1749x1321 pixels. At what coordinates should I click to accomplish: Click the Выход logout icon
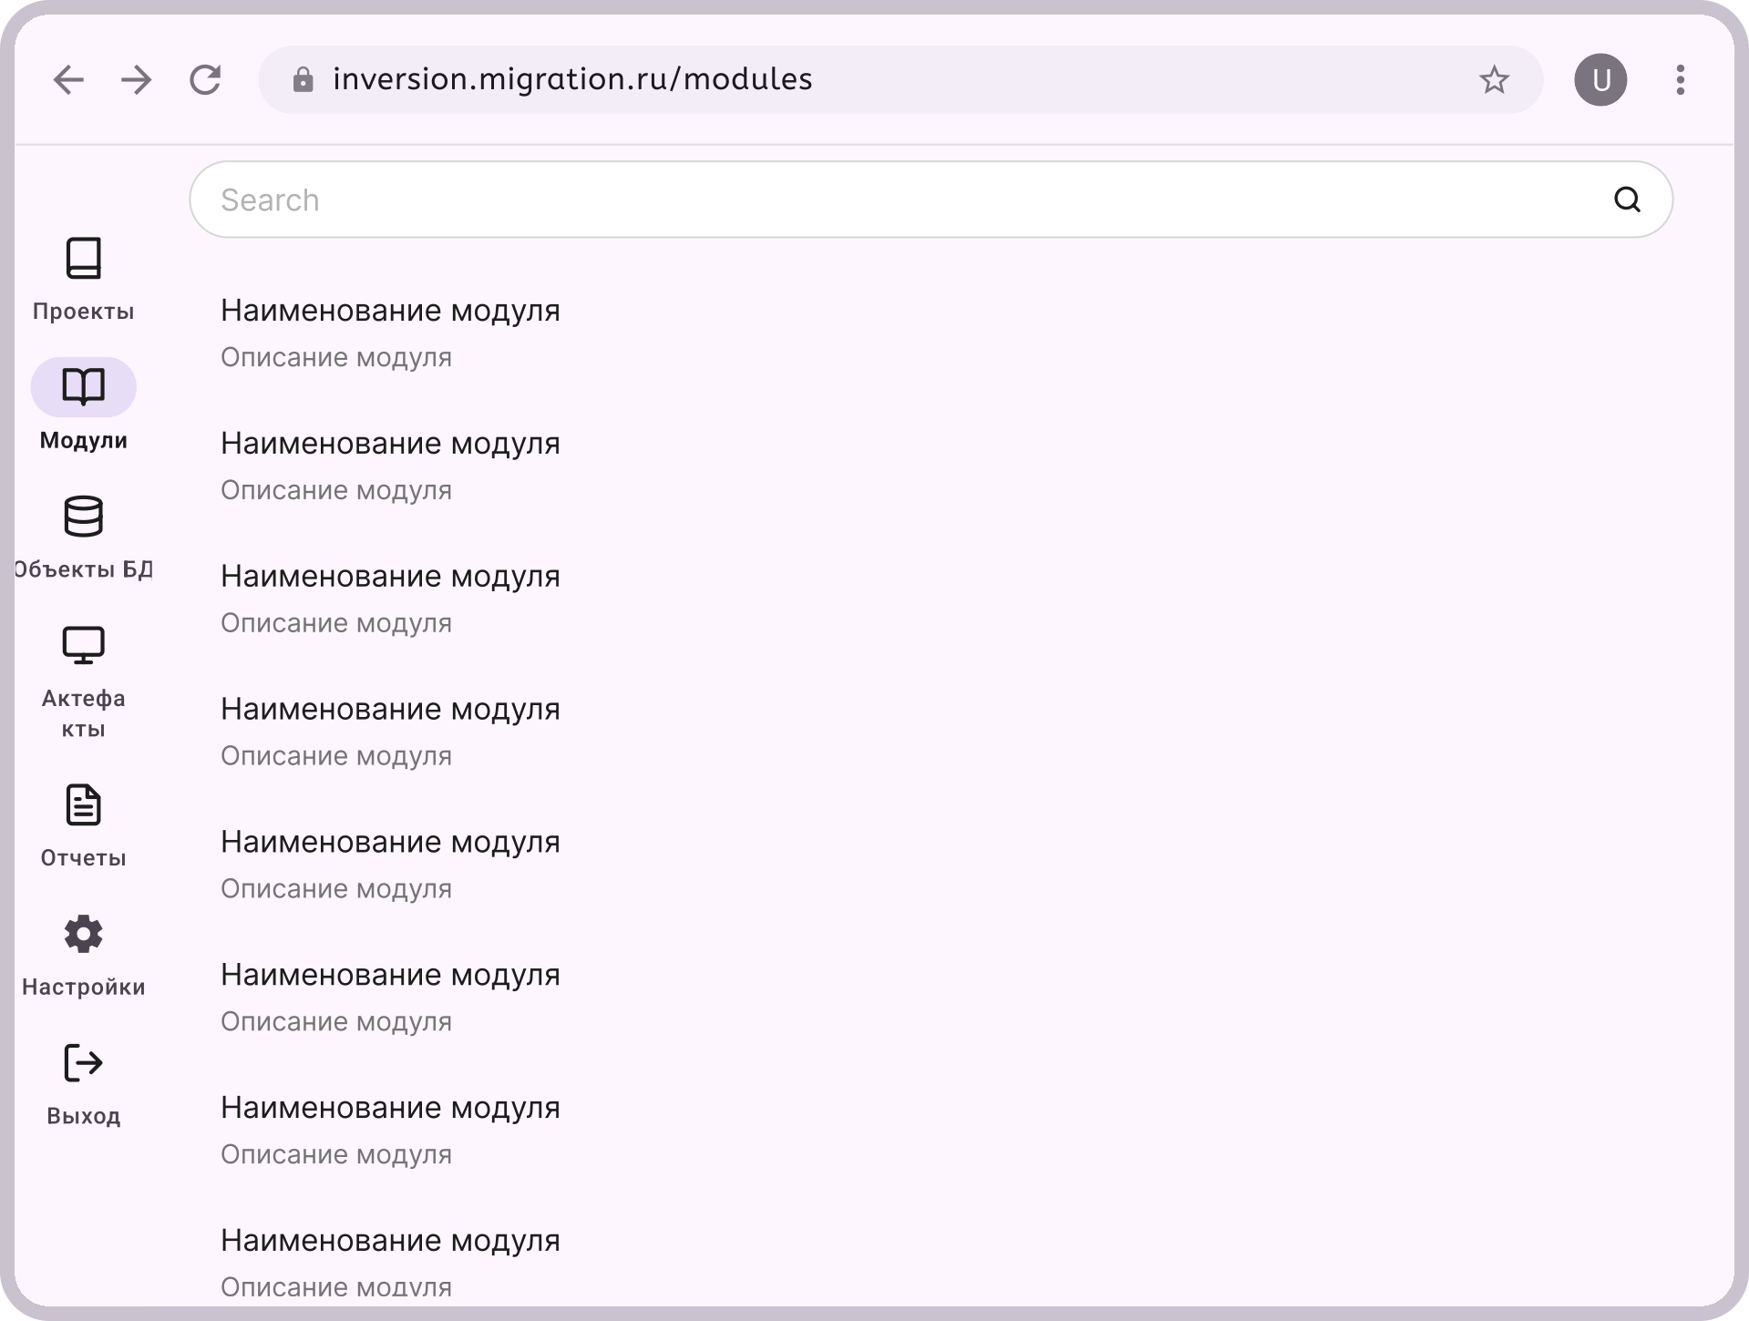[x=83, y=1061]
